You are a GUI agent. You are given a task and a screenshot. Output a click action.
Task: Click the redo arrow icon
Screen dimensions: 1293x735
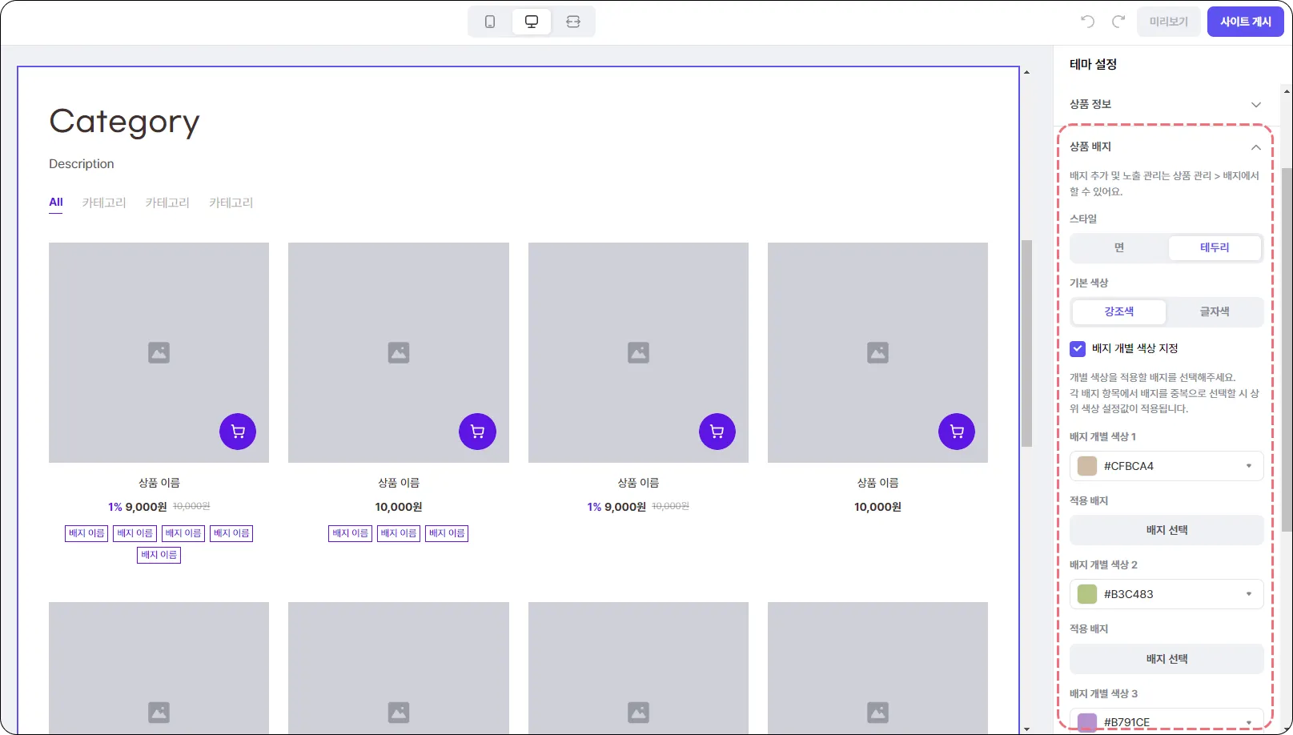(x=1118, y=22)
